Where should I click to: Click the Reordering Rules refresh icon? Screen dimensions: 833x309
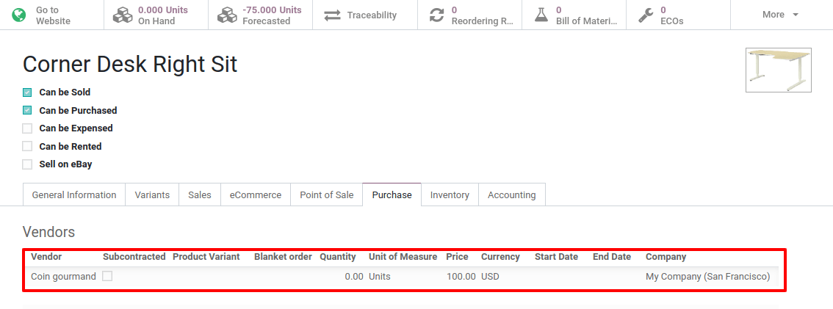click(x=437, y=15)
